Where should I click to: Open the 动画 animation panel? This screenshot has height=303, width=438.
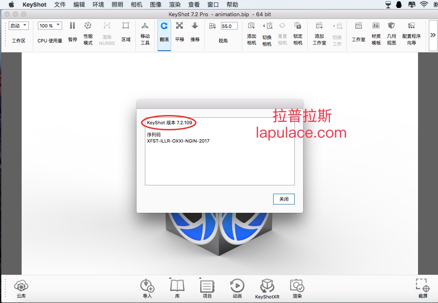pos(237,289)
